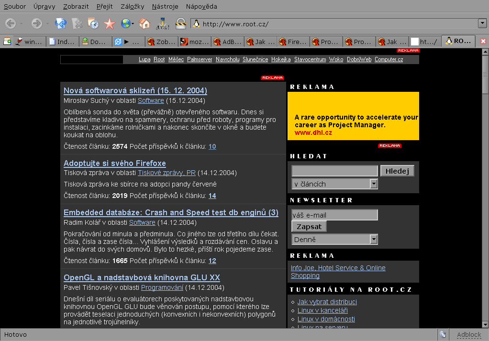Switch to the "ht.../" tab
Viewport: 489px width, 341px height.
click(425, 42)
